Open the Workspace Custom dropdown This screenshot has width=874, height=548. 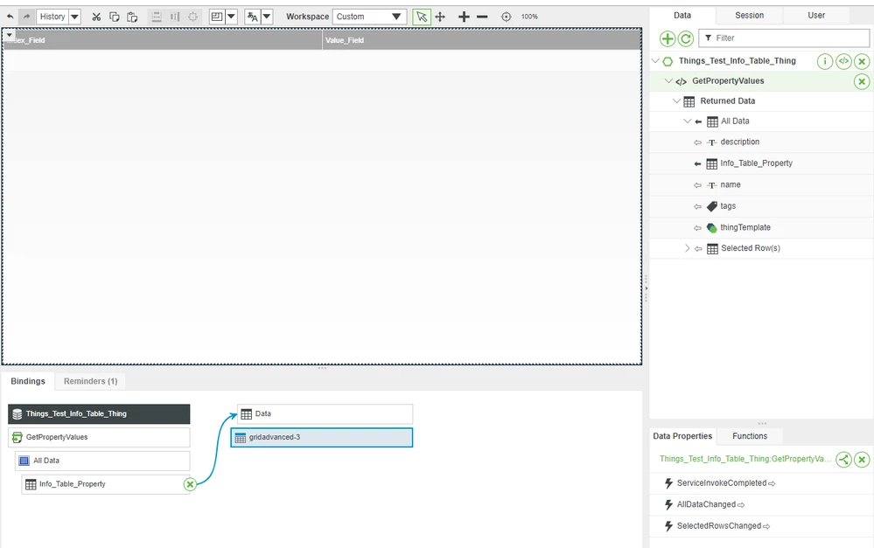(x=369, y=17)
